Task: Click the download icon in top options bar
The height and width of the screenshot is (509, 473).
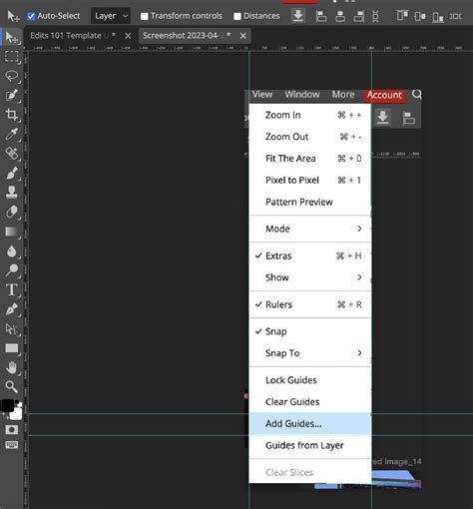Action: (298, 16)
